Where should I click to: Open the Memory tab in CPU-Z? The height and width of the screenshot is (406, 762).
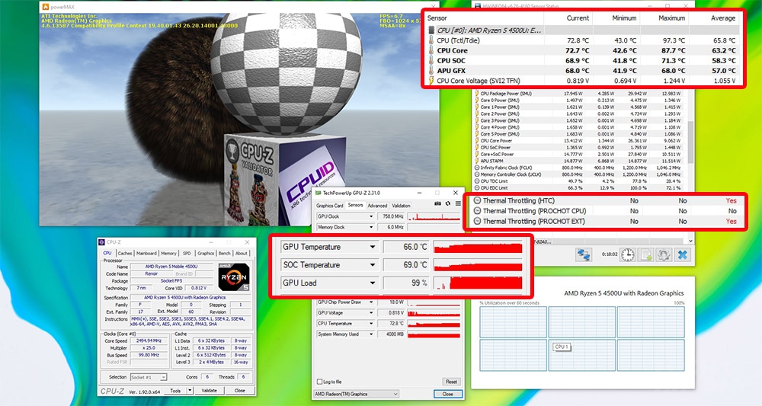(x=168, y=254)
